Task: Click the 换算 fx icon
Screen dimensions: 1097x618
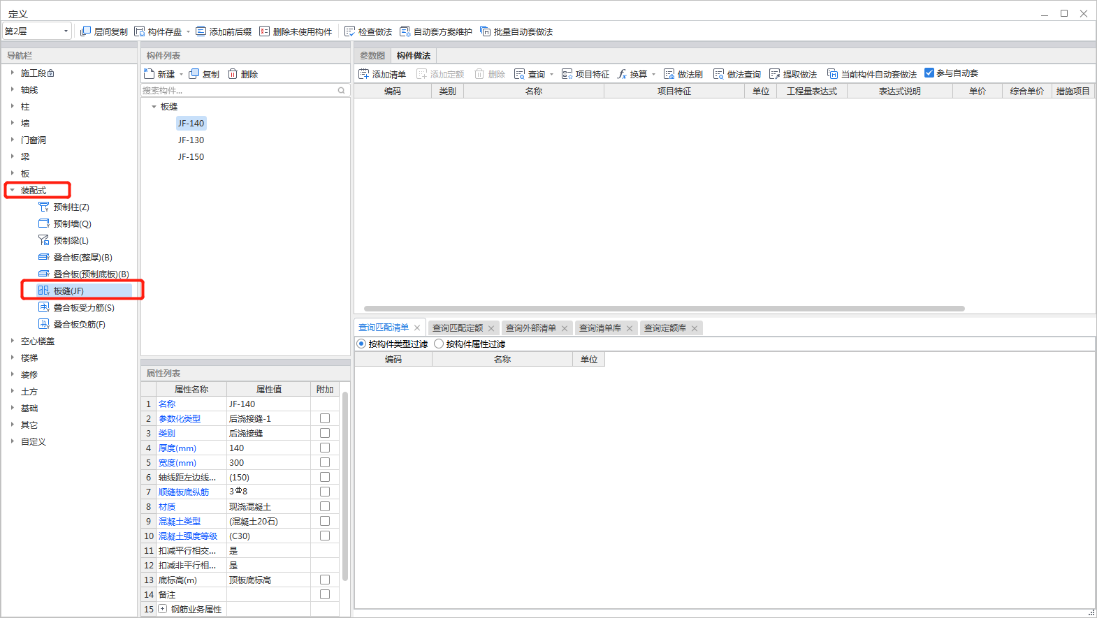Action: pyautogui.click(x=622, y=74)
